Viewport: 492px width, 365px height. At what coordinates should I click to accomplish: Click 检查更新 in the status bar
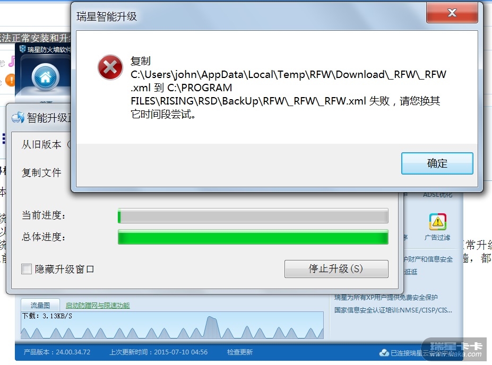(240, 352)
